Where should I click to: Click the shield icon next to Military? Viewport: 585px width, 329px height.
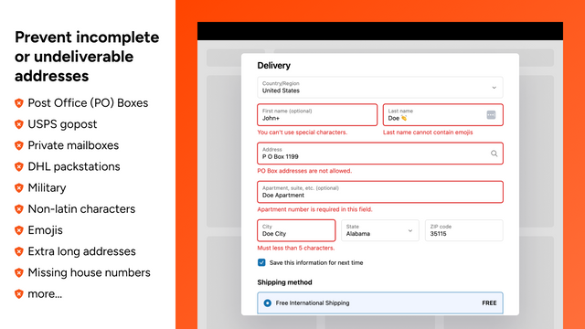[19, 188]
